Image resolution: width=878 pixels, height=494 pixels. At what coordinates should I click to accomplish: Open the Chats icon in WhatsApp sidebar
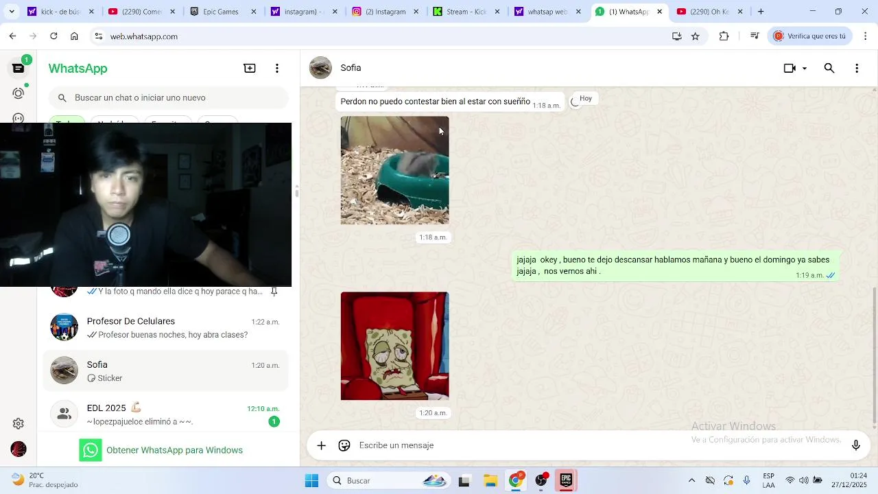19,68
